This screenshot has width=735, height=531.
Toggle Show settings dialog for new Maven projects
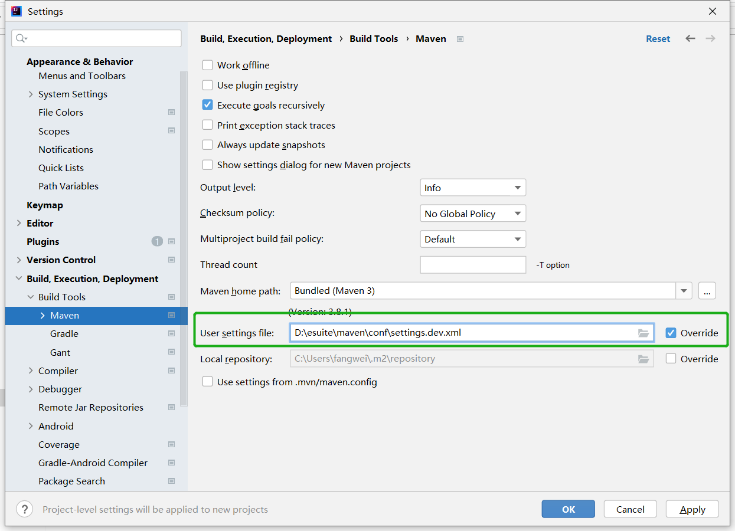point(207,165)
